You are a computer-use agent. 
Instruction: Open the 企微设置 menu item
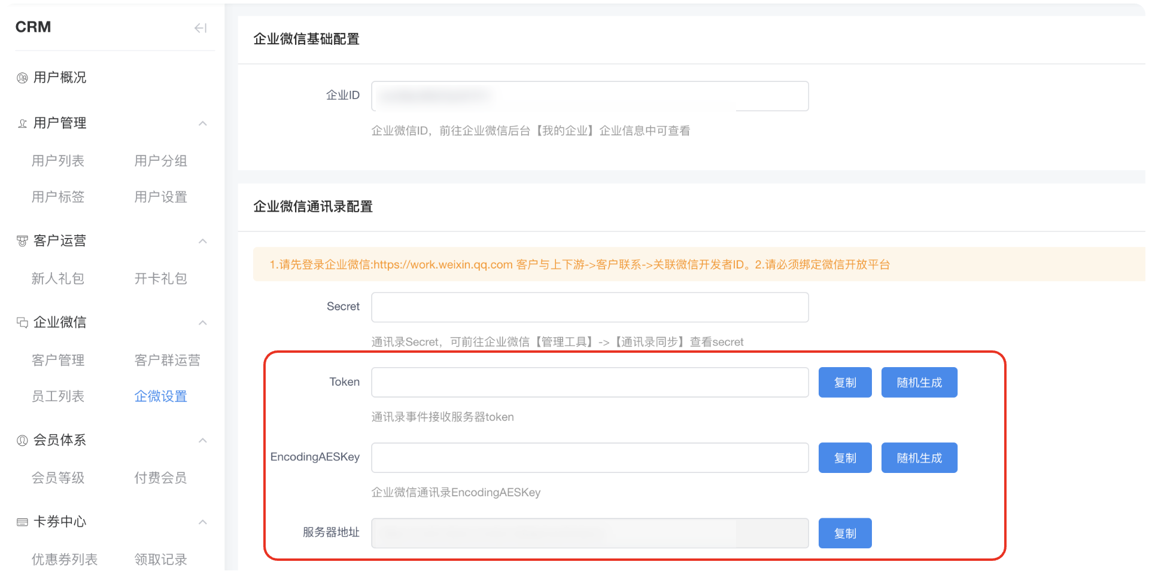[x=160, y=396]
